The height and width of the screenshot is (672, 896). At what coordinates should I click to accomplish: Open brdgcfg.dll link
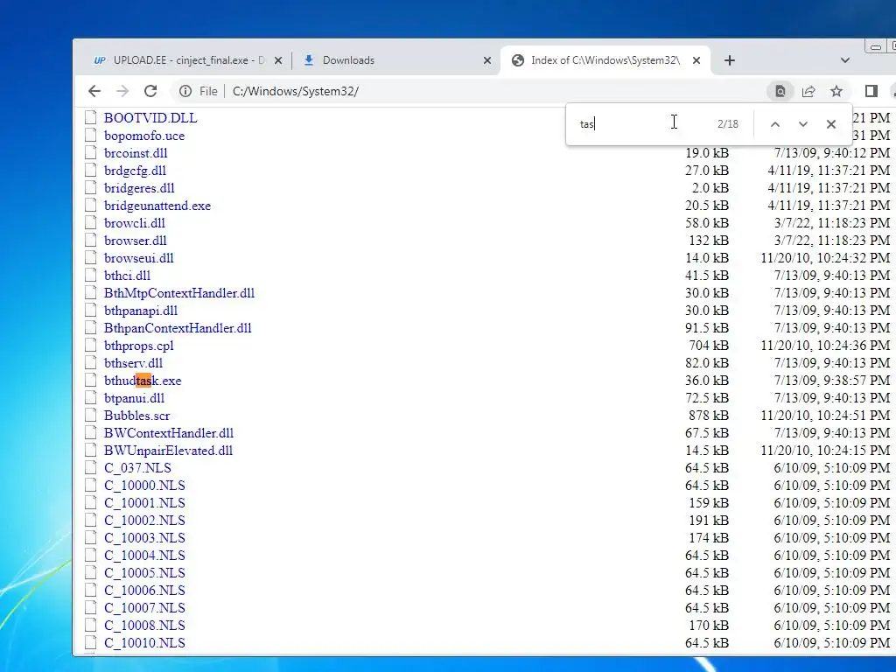click(135, 171)
